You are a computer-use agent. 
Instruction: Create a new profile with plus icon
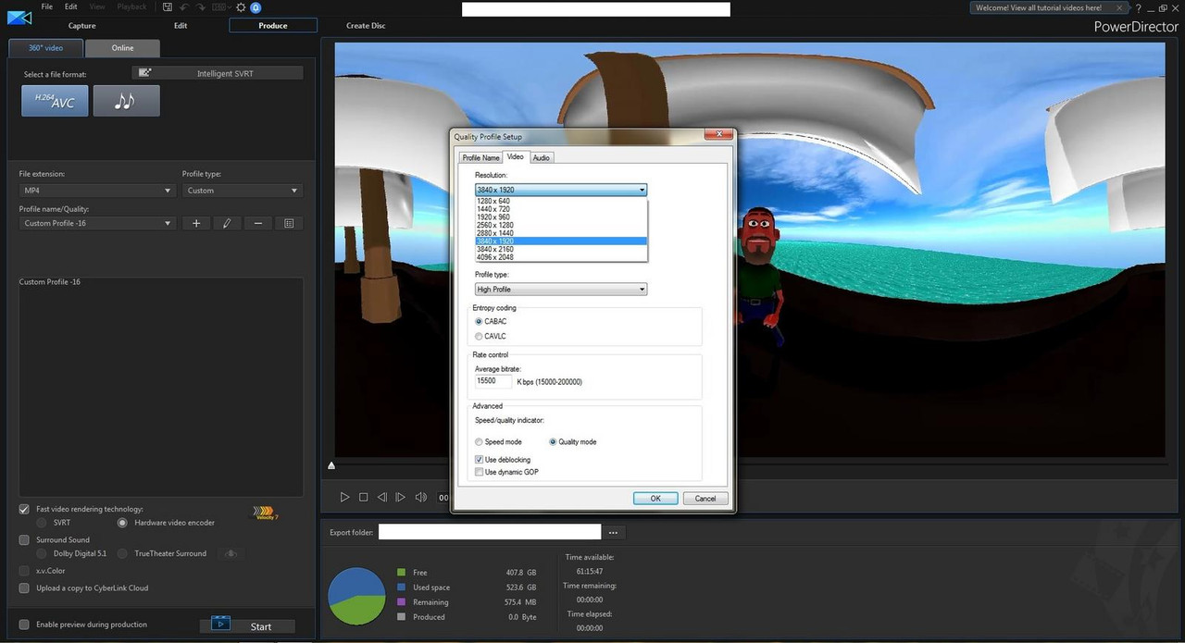click(196, 223)
